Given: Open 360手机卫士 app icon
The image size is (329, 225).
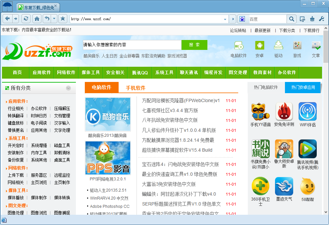Looking at the screenshot, I should click(x=260, y=186).
